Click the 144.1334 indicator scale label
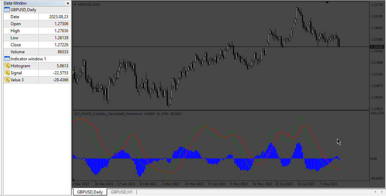 tap(377, 113)
